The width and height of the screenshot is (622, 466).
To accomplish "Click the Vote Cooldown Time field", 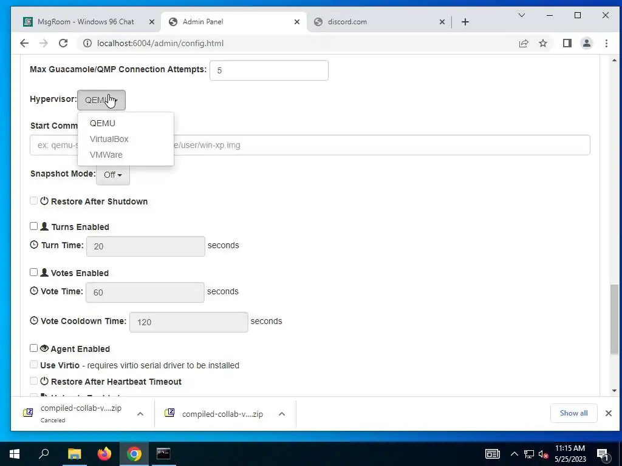I will [x=189, y=322].
